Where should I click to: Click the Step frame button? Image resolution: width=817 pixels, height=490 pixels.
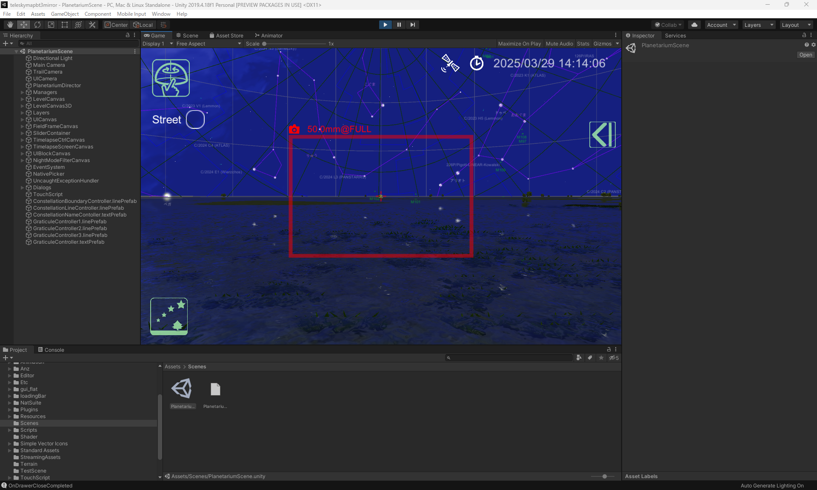tap(412, 25)
